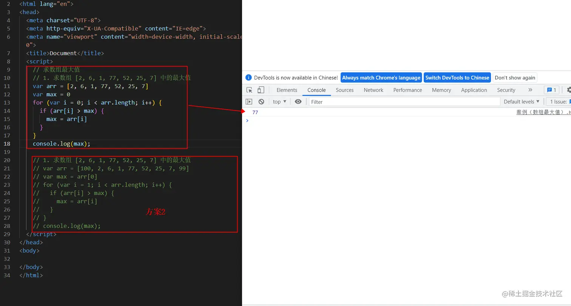Image resolution: width=571 pixels, height=306 pixels.
Task: Click the html lang="en" code line
Action: point(46,4)
